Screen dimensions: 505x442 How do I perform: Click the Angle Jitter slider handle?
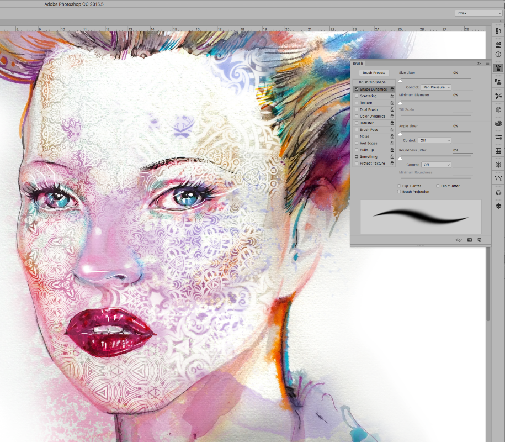[x=400, y=134]
